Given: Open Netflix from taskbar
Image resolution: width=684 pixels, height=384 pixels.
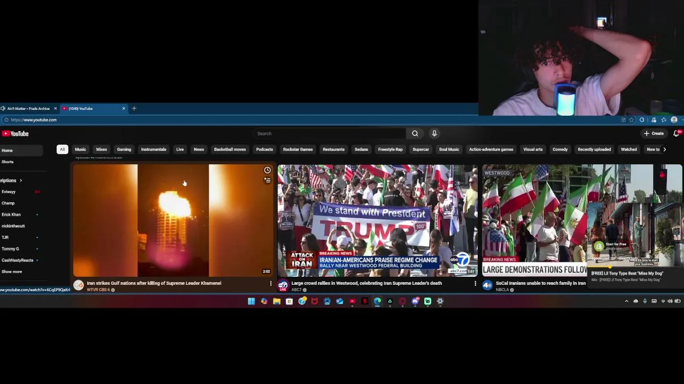Looking at the screenshot, I should (365, 301).
